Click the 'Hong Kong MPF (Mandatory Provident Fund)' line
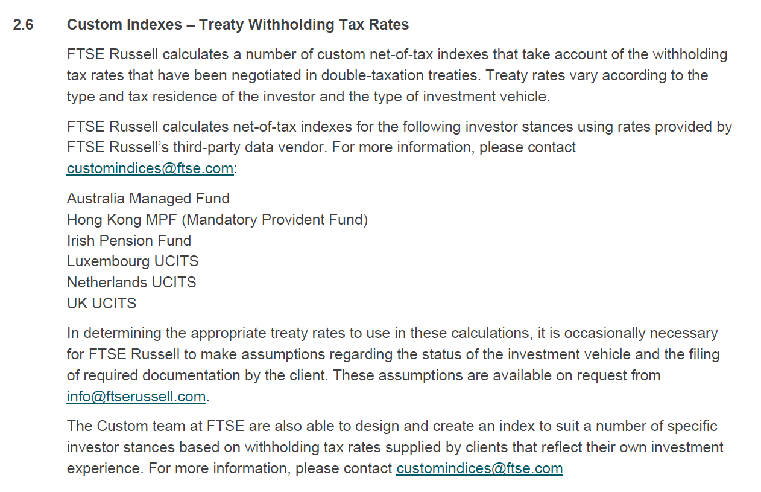Screen dimensions: 761x492 pos(217,220)
